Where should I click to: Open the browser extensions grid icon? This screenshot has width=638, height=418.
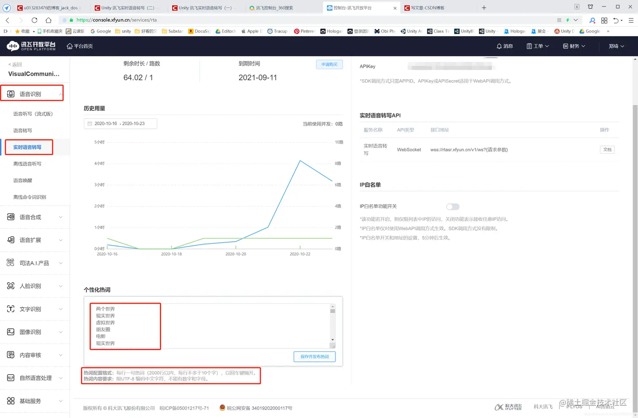coord(604,20)
